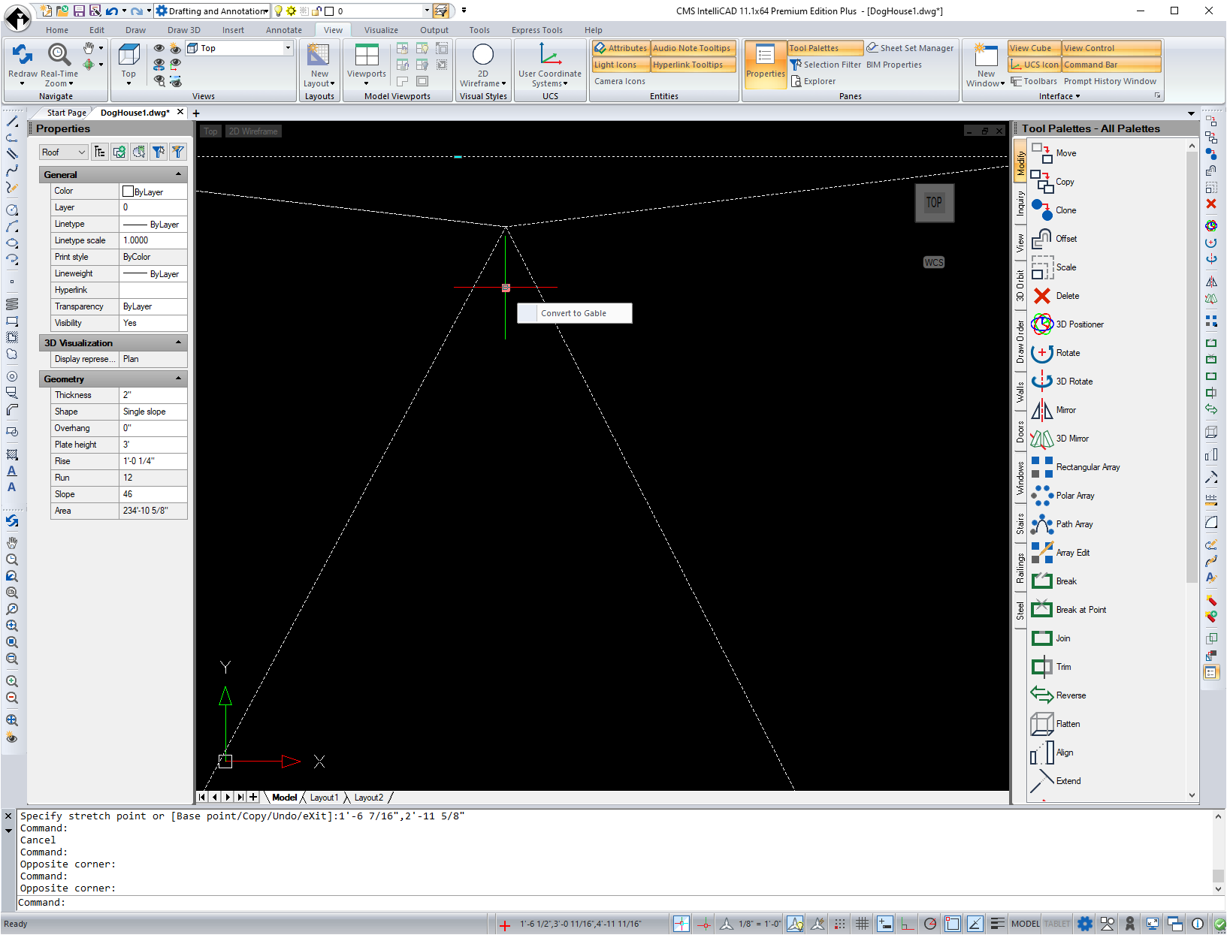Screen dimensions: 1227x935
Task: Click the Selection Filter button
Action: pyautogui.click(x=825, y=65)
